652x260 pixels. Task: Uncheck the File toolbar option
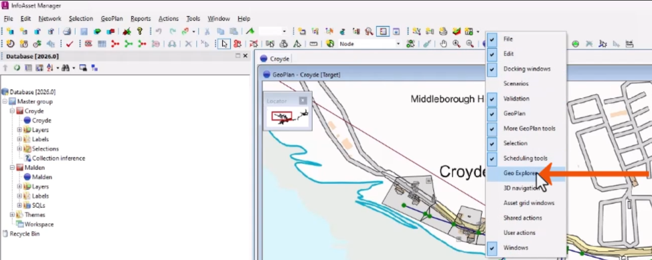(x=526, y=39)
